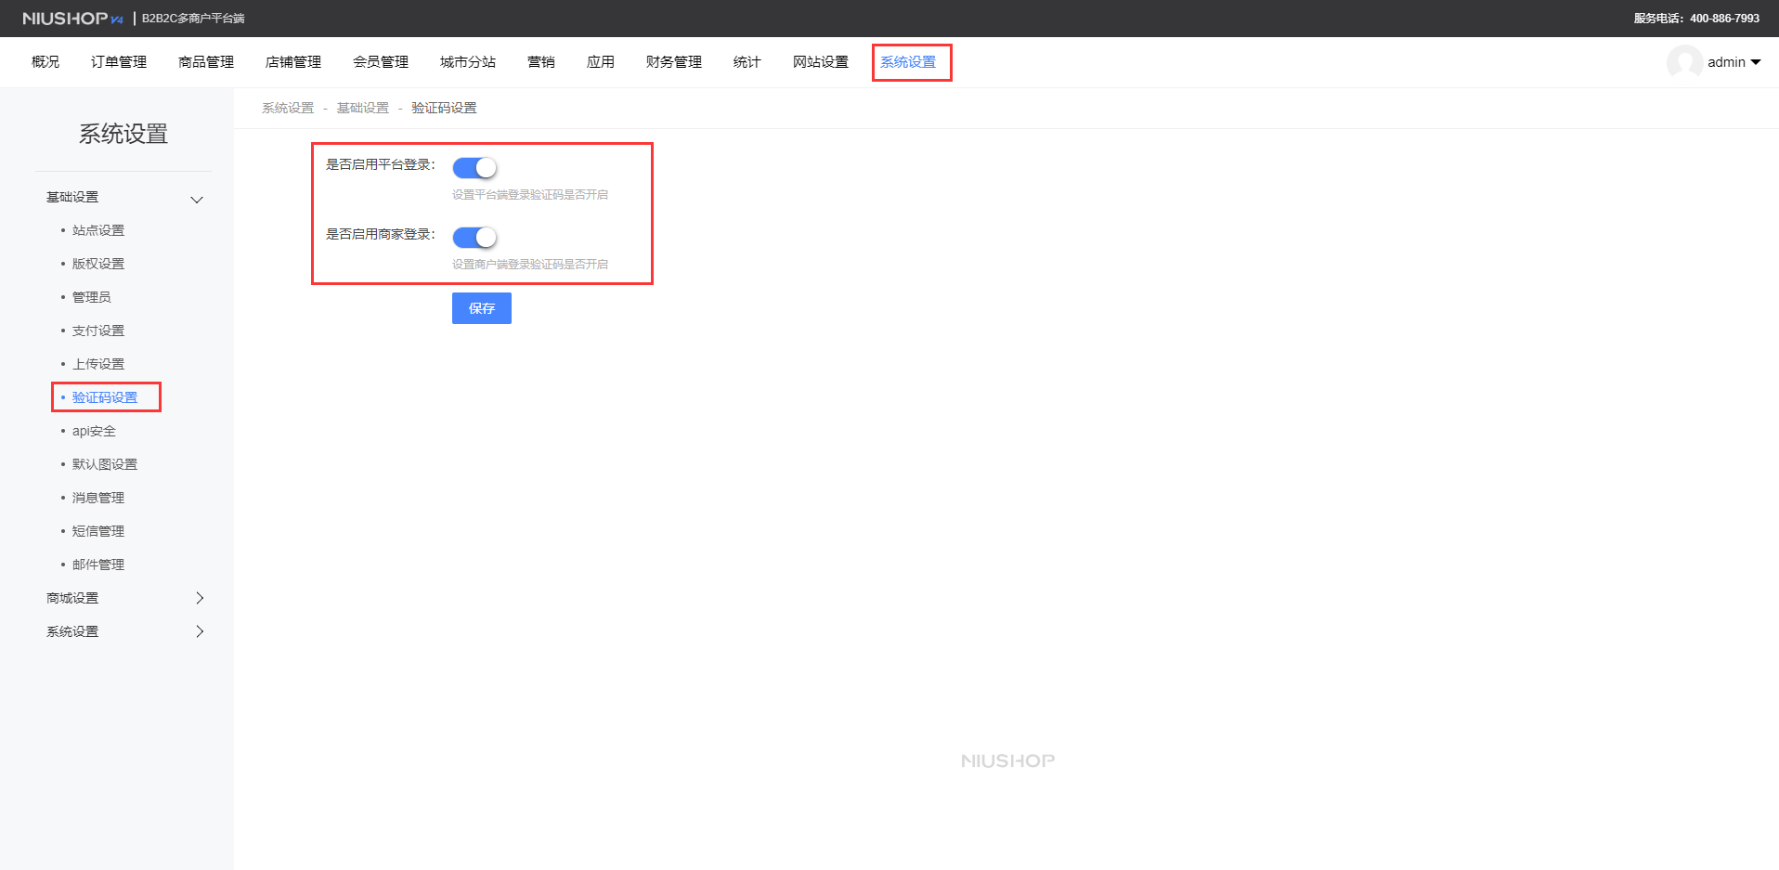This screenshot has width=1779, height=870.
Task: Click the 基础设置 breadcrumb link
Action: pyautogui.click(x=363, y=108)
